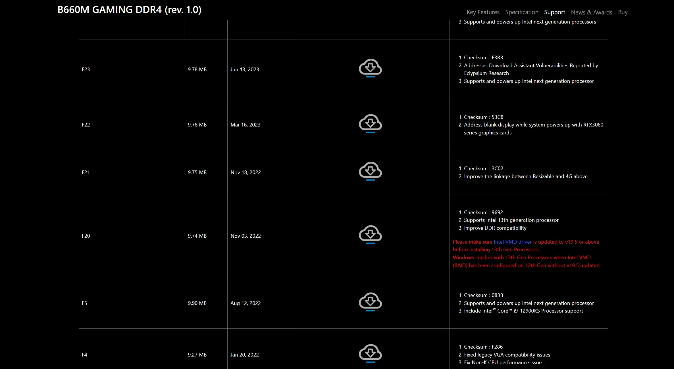Click the 9.75 MB file size
674x369 pixels.
click(x=197, y=172)
